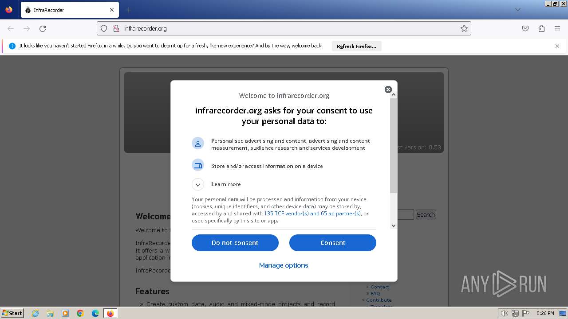Click the insecure connection lock icon
The image size is (568, 319).
coord(116,28)
